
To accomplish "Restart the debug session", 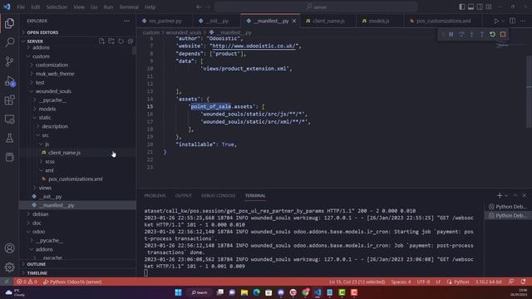I will coord(492,34).
